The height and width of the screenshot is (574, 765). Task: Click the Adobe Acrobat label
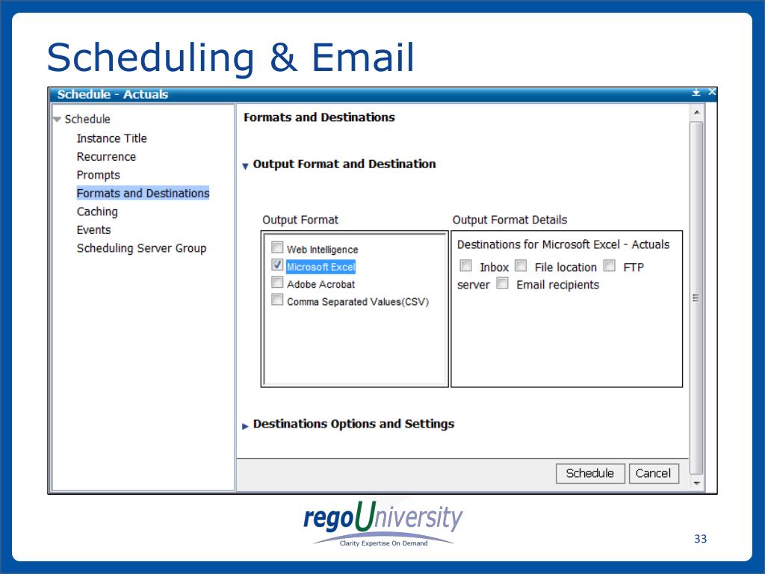pos(321,285)
